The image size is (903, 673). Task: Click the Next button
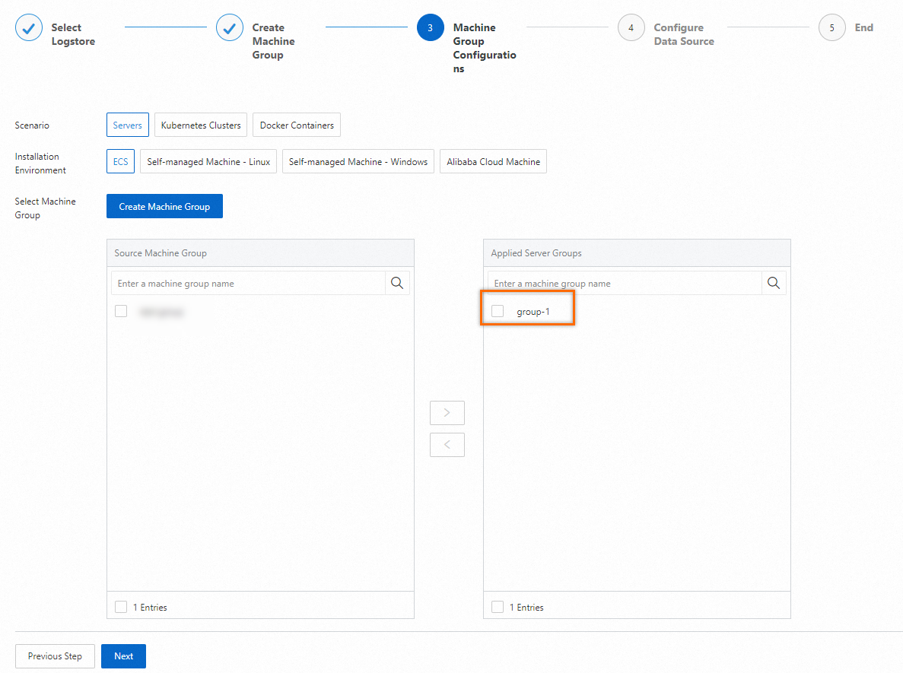[124, 656]
